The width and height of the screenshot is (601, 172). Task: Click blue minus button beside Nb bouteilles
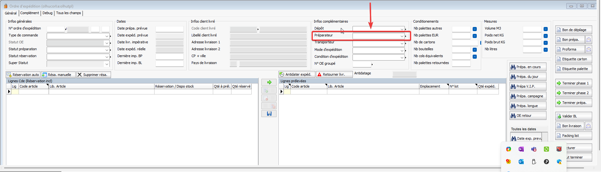coord(475,50)
